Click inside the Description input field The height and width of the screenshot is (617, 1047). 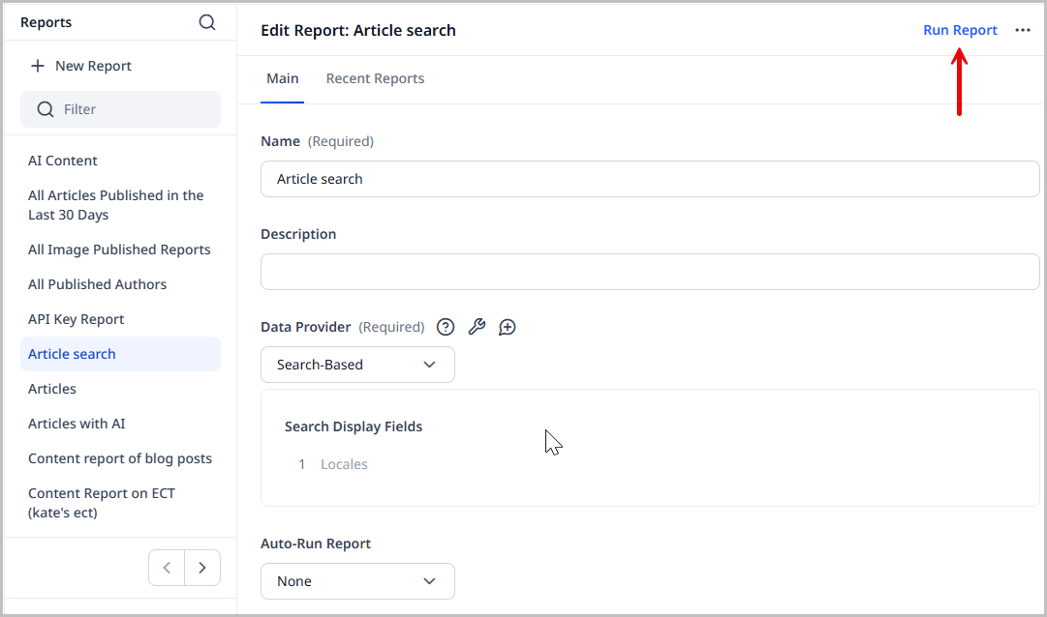pos(649,272)
